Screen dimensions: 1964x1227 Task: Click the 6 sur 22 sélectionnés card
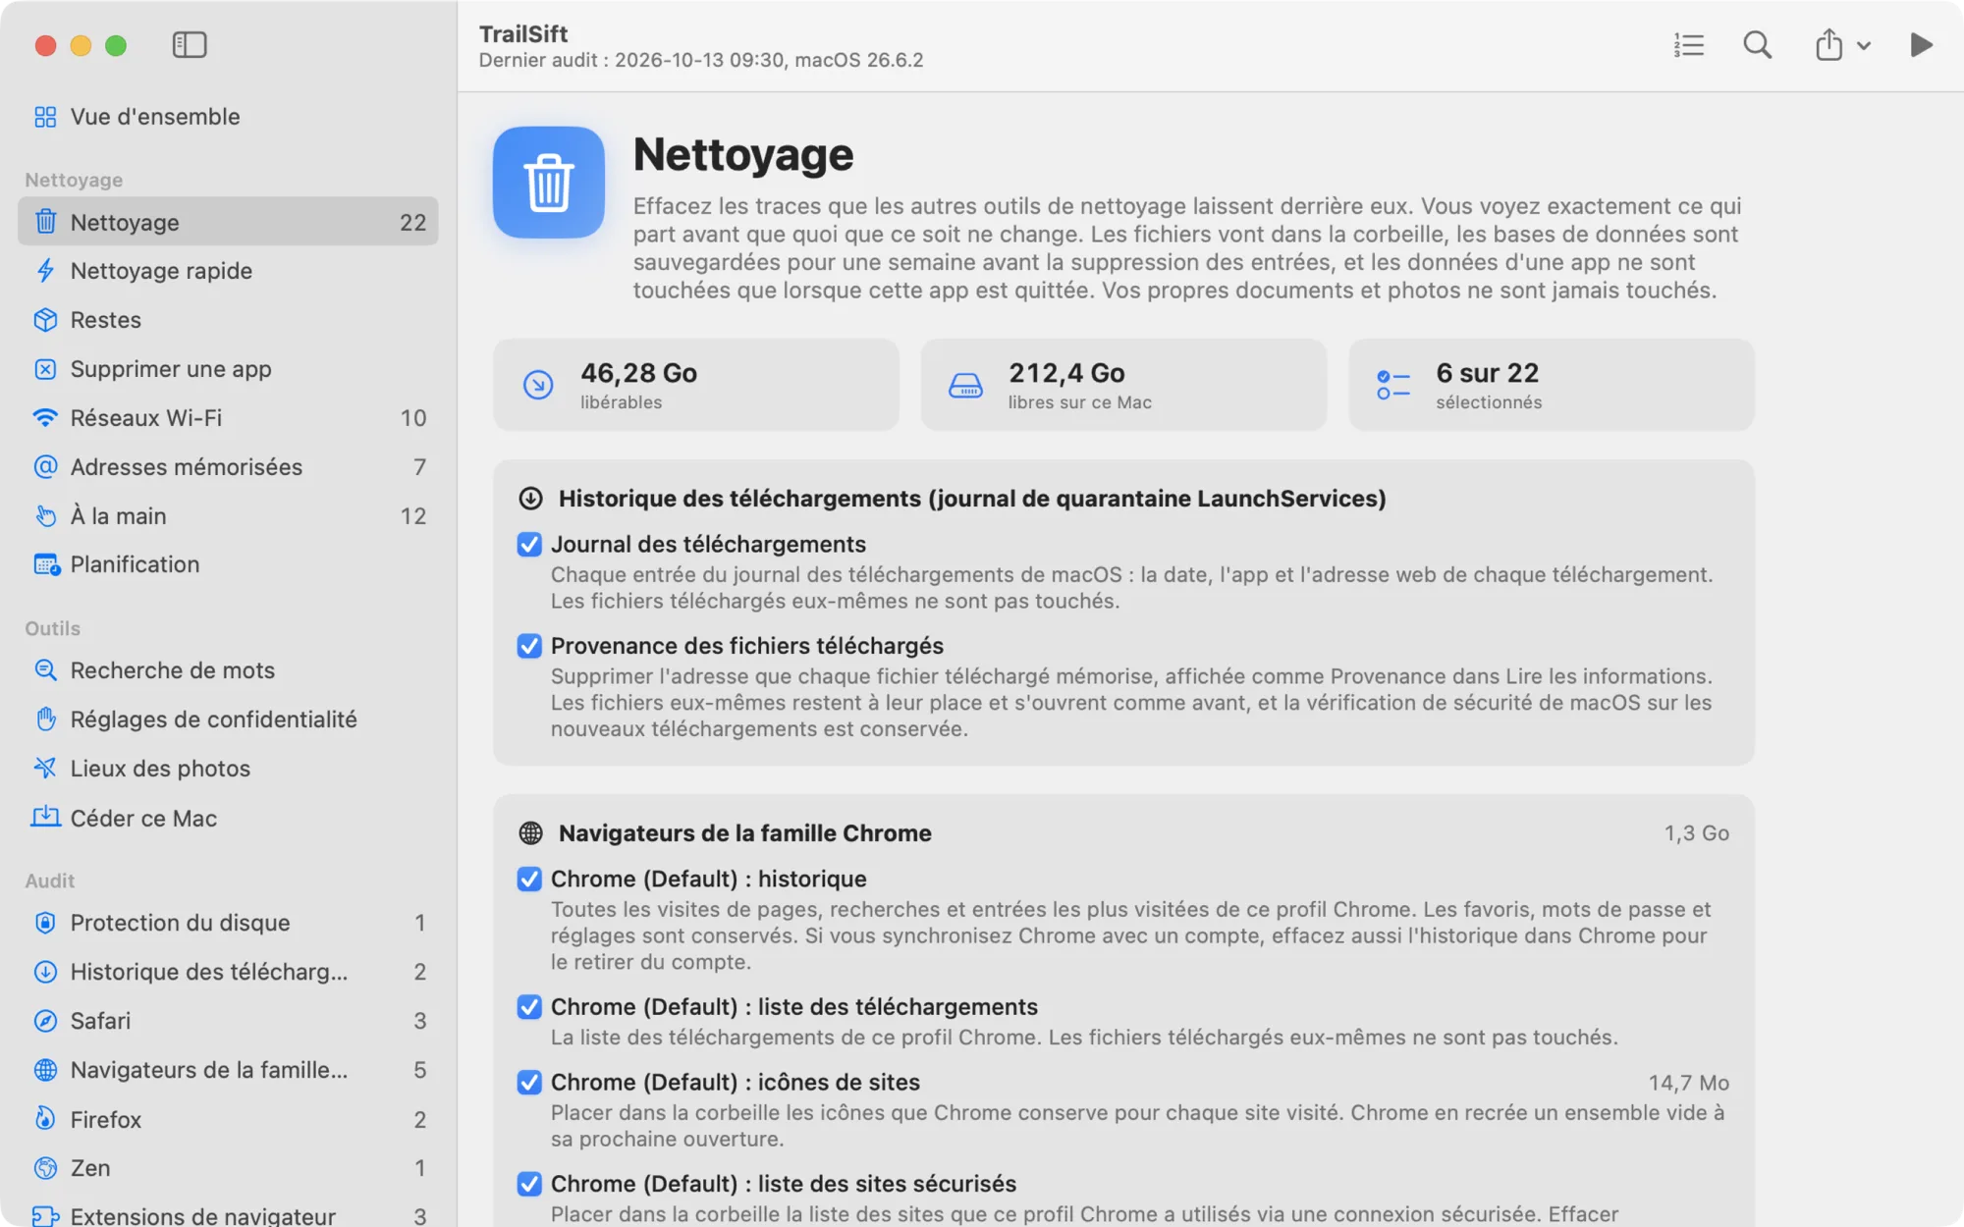pyautogui.click(x=1552, y=385)
